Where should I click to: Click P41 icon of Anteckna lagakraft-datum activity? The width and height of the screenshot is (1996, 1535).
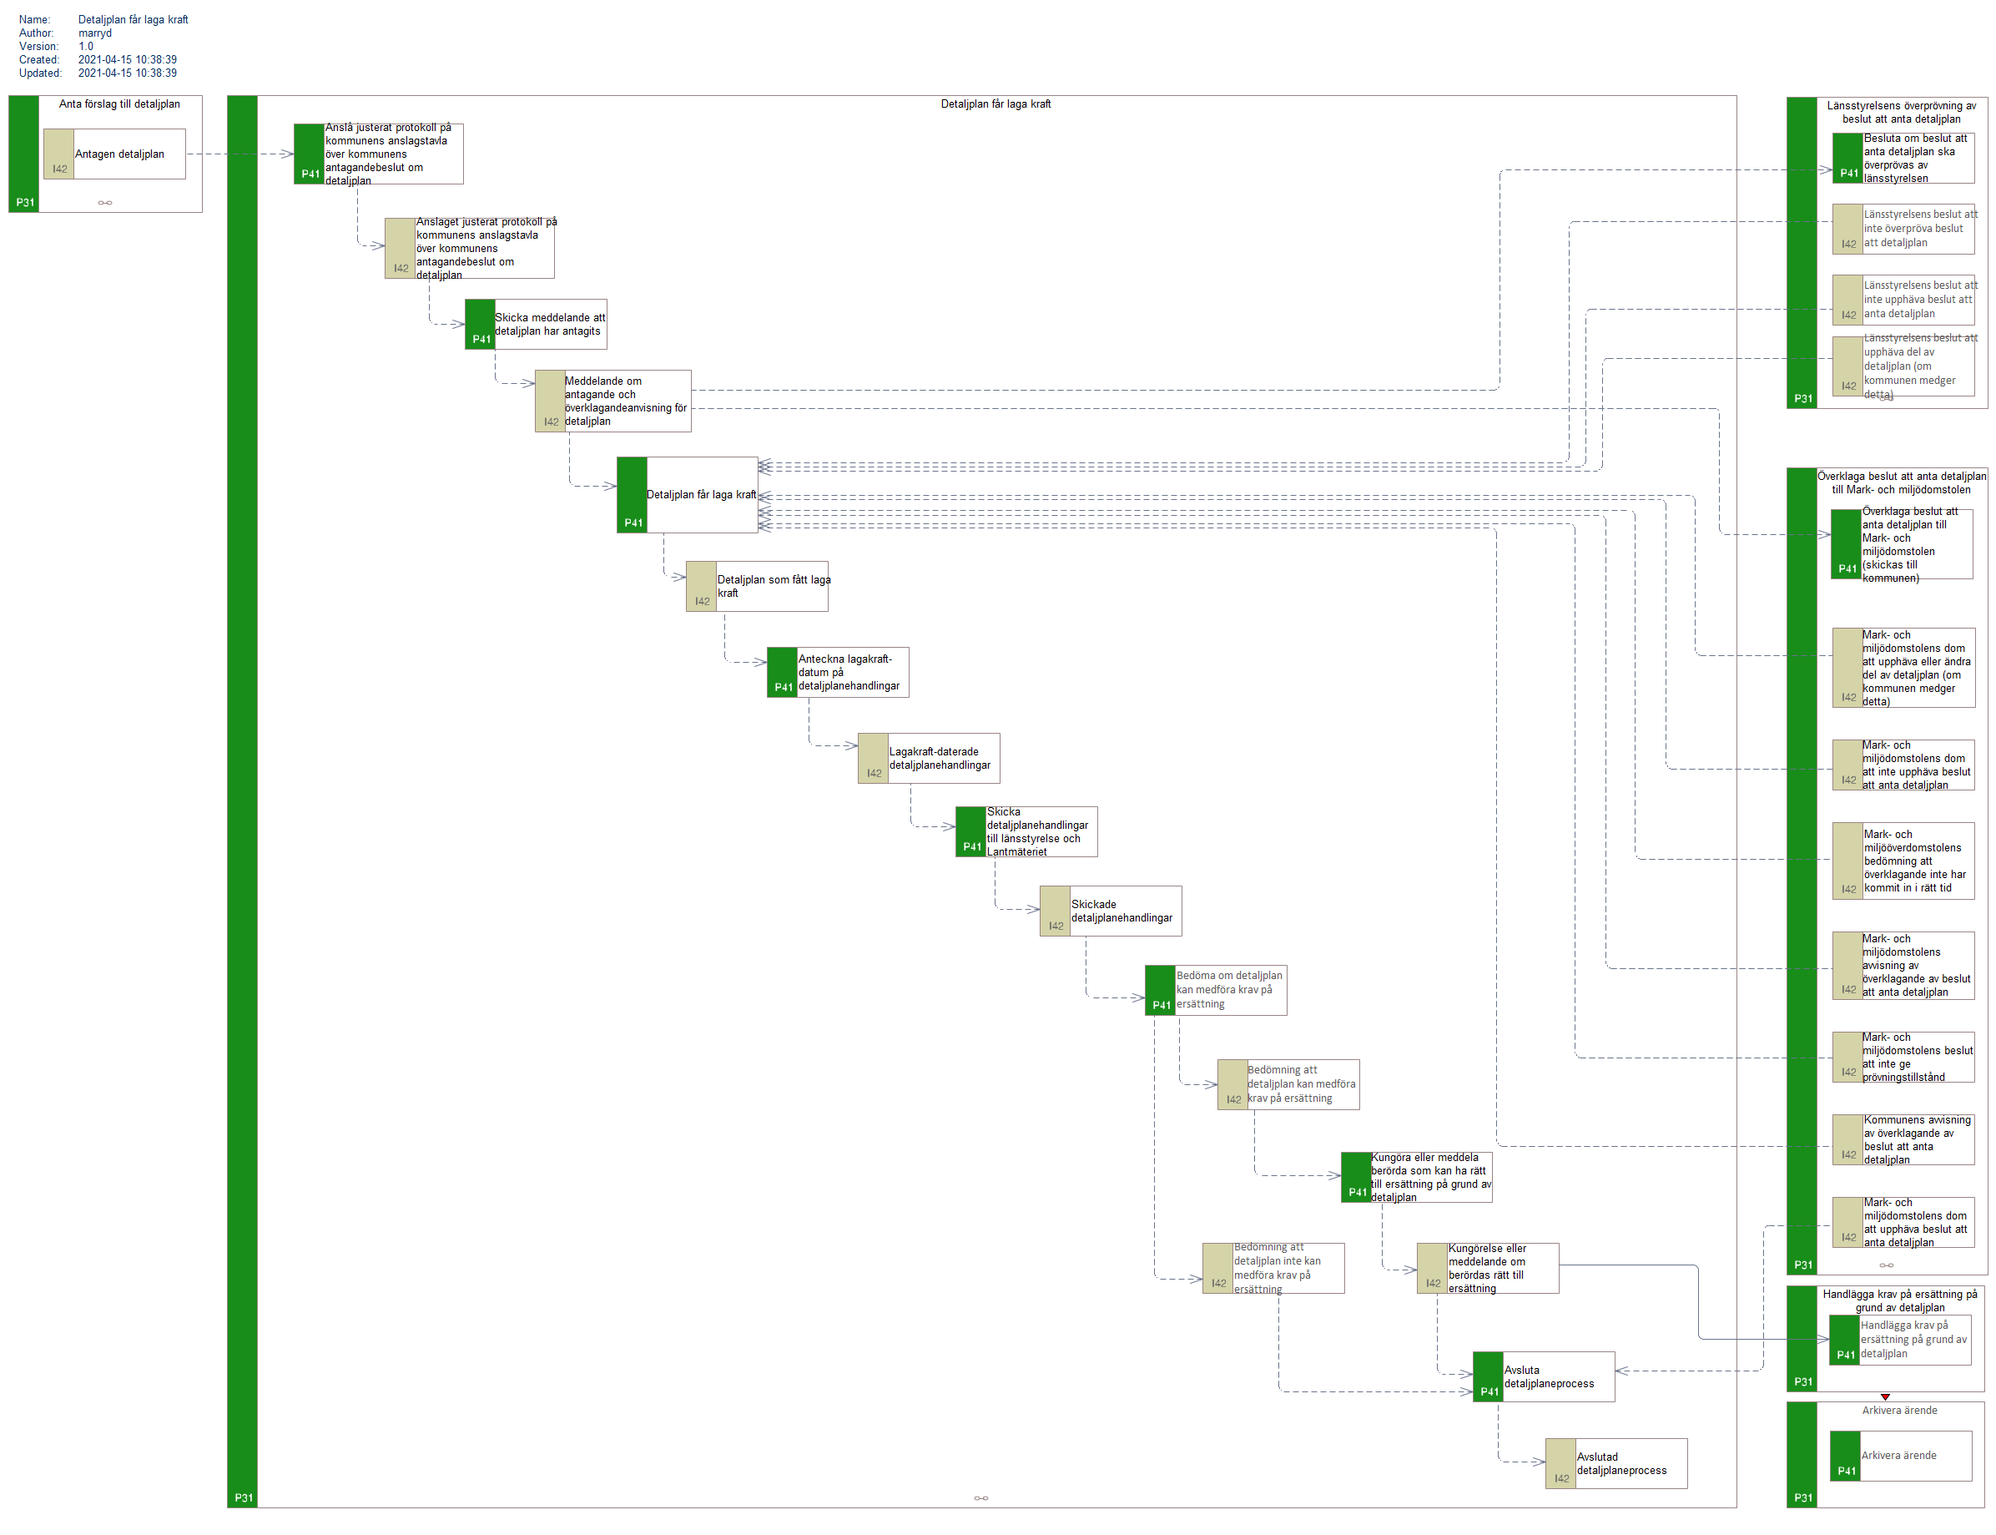coord(783,673)
